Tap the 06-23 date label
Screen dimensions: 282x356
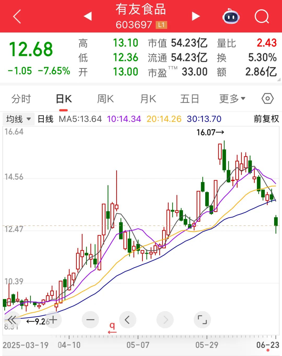coord(268,345)
